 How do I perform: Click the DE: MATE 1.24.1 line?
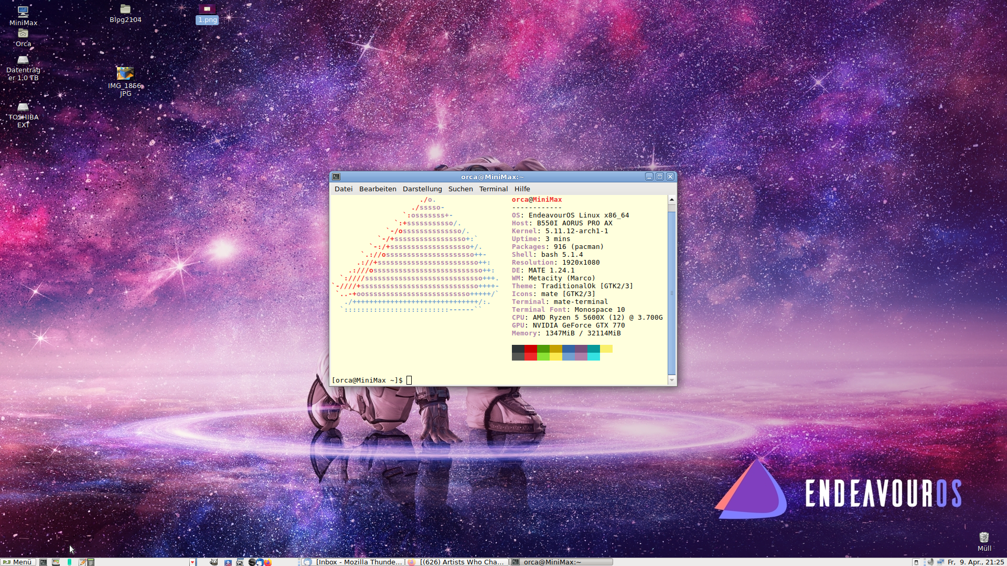coord(543,270)
